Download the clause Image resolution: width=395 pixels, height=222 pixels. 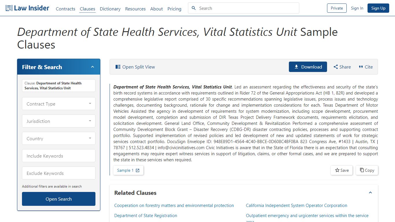click(308, 67)
